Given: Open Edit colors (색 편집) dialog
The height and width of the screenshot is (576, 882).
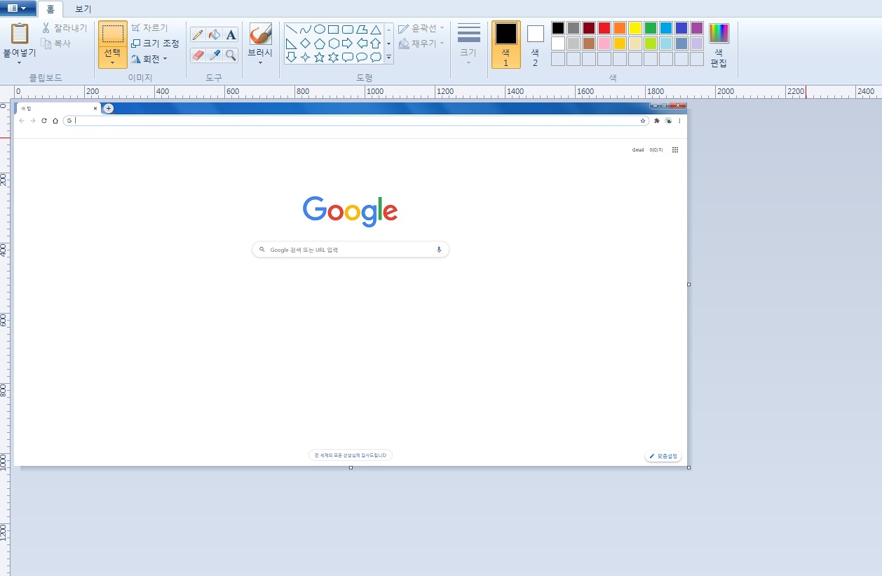Looking at the screenshot, I should point(719,44).
